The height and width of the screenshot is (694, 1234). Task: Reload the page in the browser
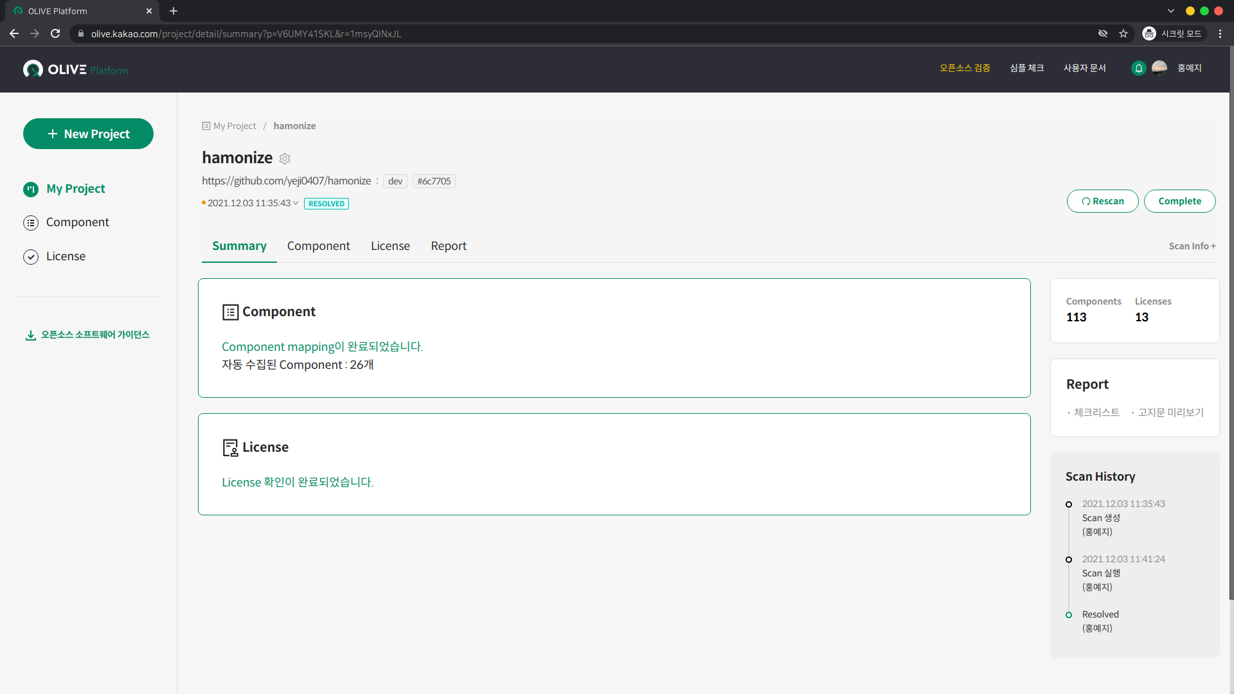[x=55, y=34]
